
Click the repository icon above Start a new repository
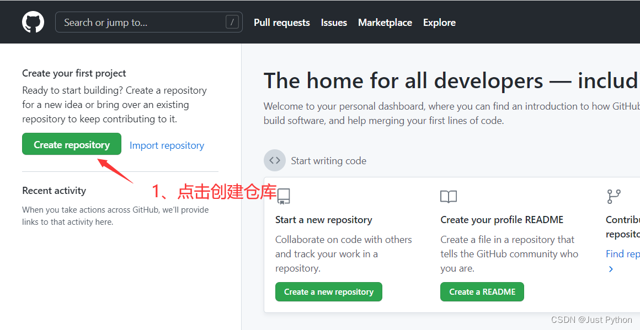[284, 197]
